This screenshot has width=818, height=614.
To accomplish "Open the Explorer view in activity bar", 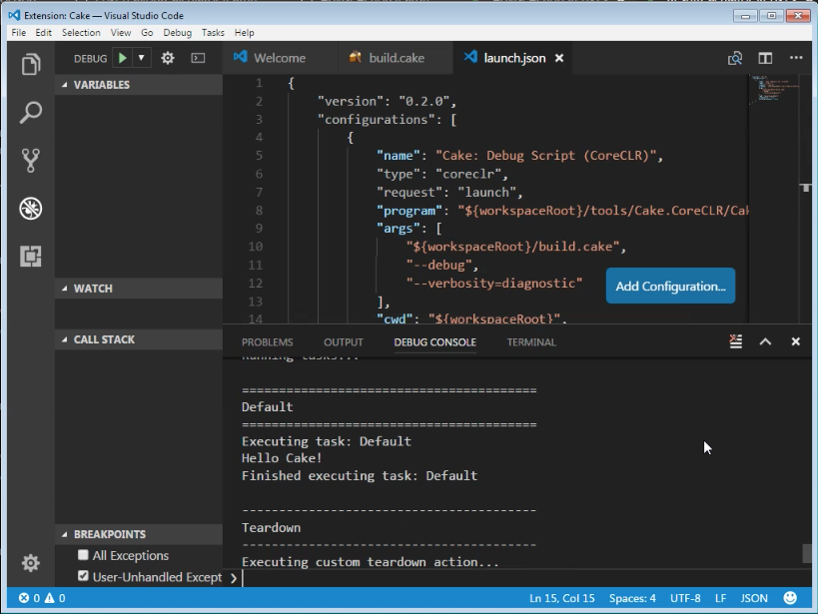I will click(31, 65).
